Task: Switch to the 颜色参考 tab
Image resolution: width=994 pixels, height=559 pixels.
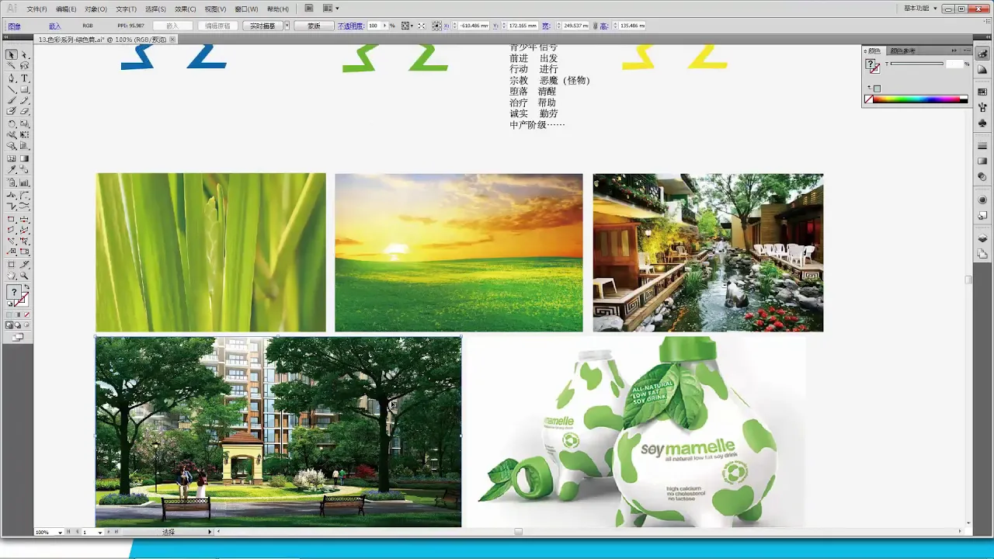Action: point(902,50)
